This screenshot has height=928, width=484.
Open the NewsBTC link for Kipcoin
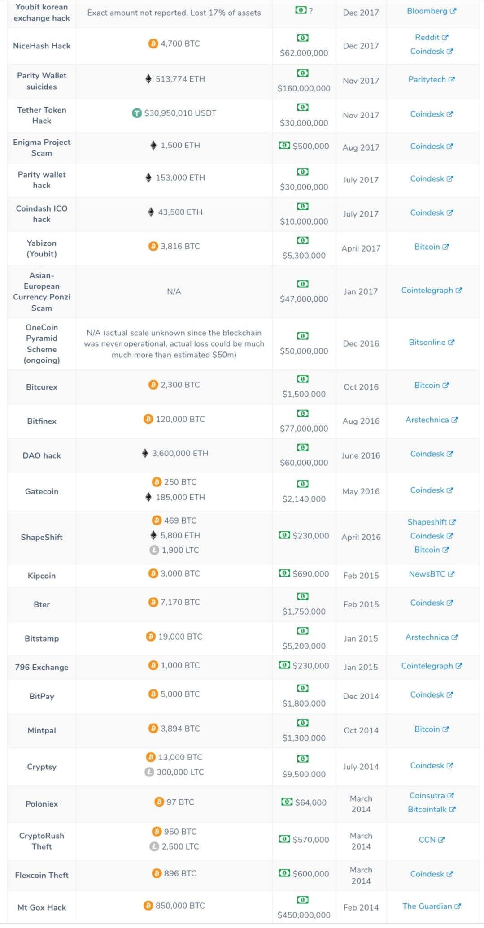coord(427,574)
